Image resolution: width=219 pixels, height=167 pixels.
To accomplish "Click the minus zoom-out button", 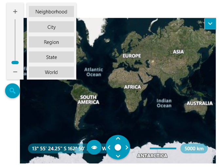I will [x=15, y=72].
